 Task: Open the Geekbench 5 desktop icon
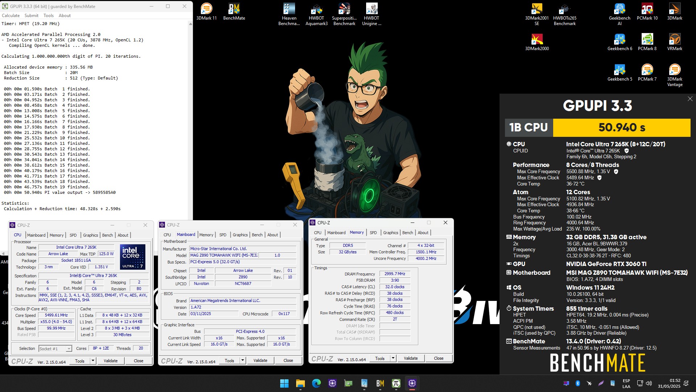[620, 73]
